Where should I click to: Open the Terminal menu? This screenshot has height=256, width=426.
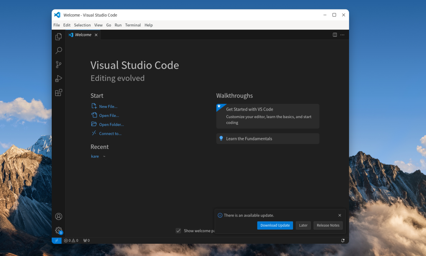133,25
